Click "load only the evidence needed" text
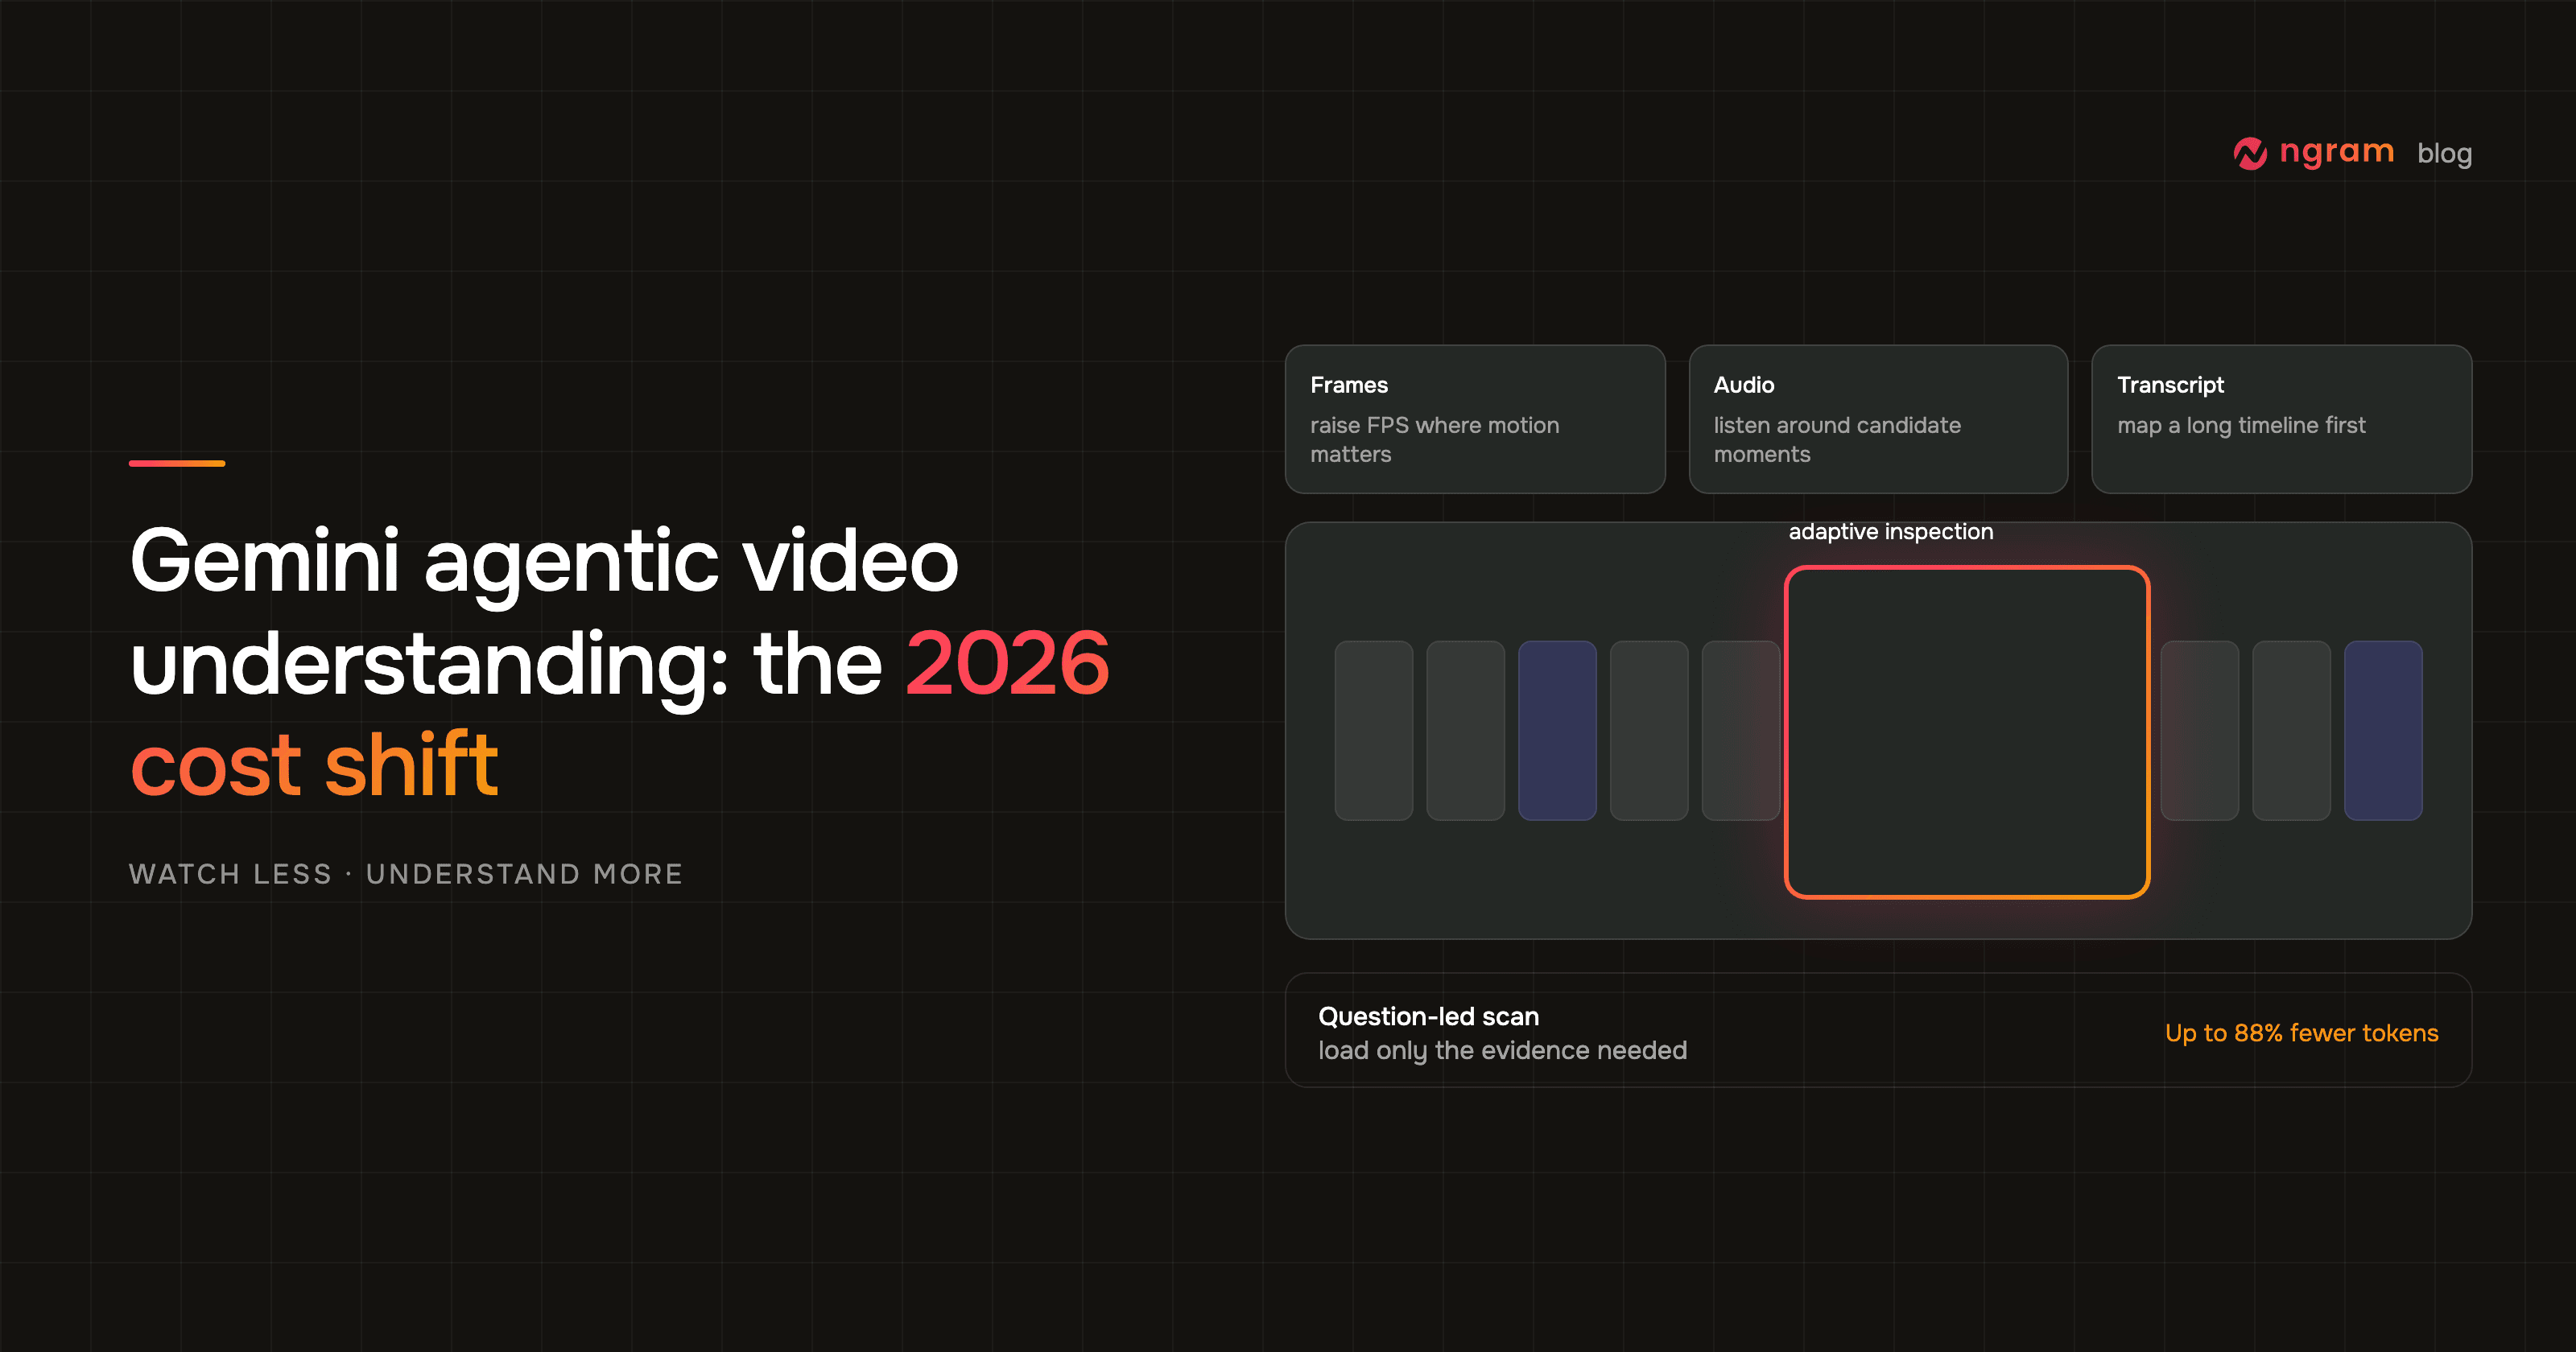Image resolution: width=2576 pixels, height=1352 pixels. [x=1502, y=1050]
